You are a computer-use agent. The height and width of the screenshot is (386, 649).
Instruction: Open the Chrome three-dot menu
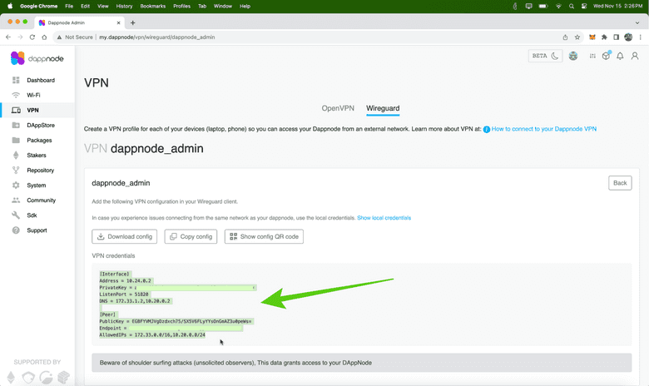640,37
